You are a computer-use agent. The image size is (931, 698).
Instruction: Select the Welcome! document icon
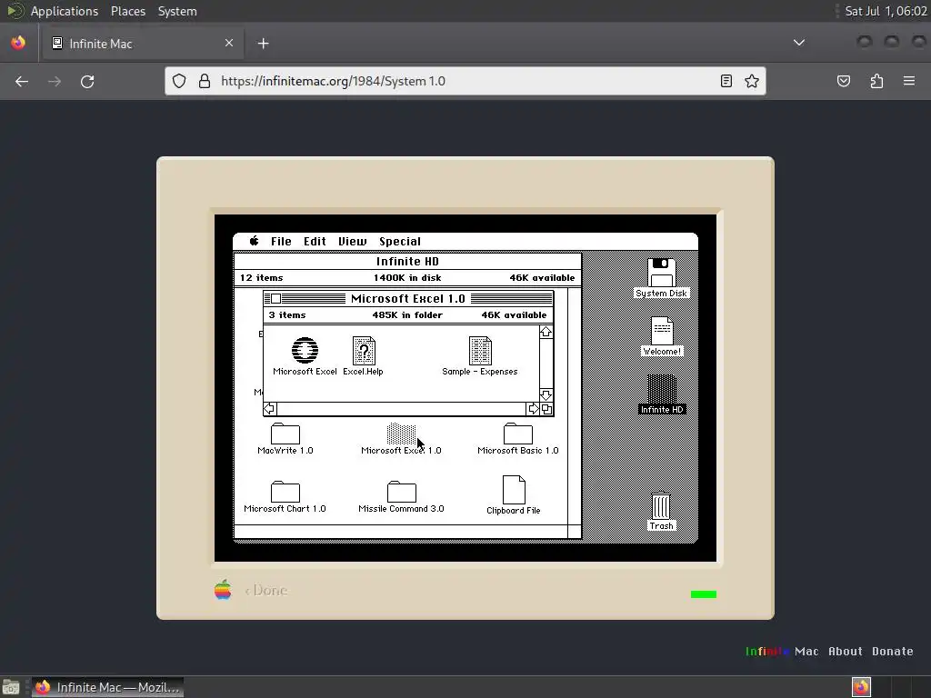[x=662, y=331]
